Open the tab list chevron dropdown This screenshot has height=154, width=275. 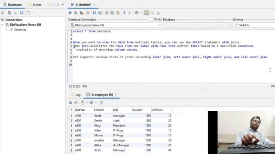[x=63, y=5]
